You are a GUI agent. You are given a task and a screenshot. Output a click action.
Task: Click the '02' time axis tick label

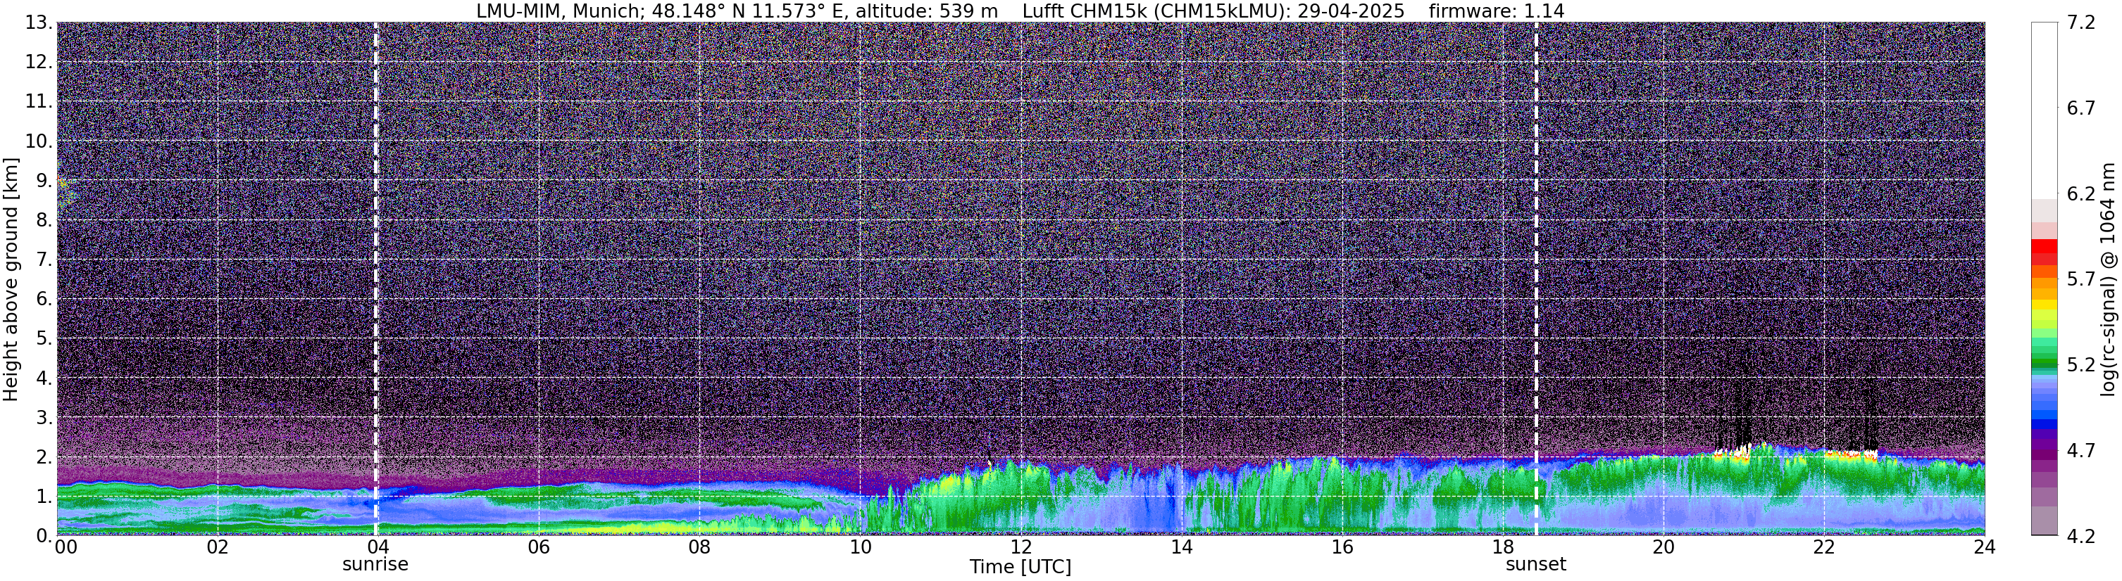[x=217, y=548]
